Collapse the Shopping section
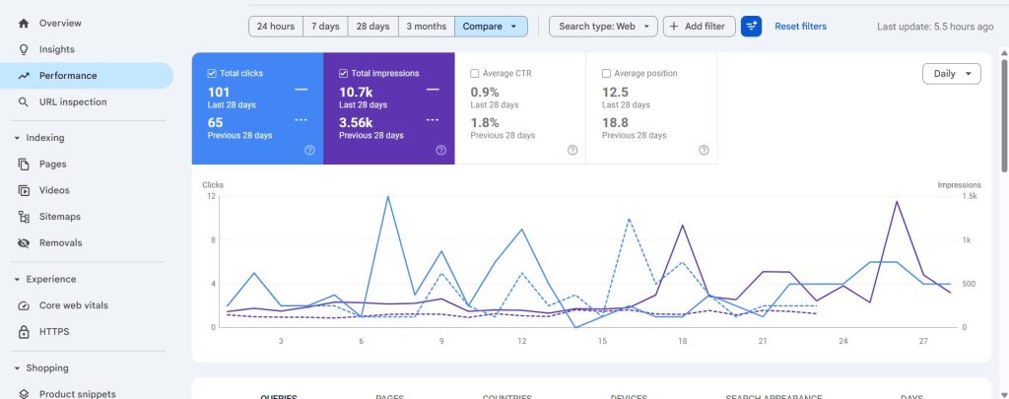Viewport: 1009px width, 399px height. pyautogui.click(x=17, y=368)
